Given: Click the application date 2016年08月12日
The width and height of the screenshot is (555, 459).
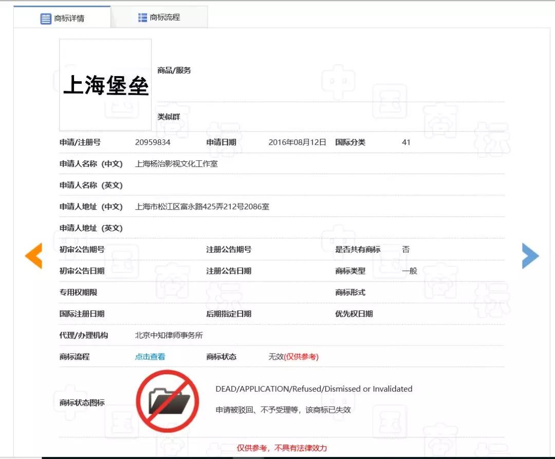Looking at the screenshot, I should pyautogui.click(x=297, y=142).
